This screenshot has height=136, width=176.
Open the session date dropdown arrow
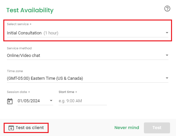[51, 101]
